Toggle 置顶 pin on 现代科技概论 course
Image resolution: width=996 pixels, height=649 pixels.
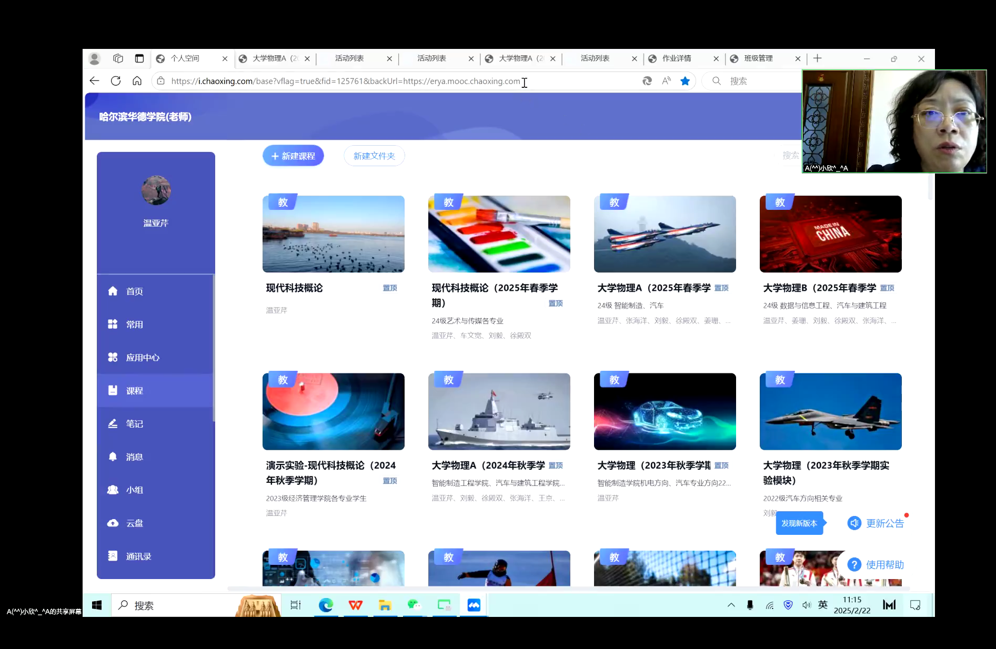pos(390,288)
